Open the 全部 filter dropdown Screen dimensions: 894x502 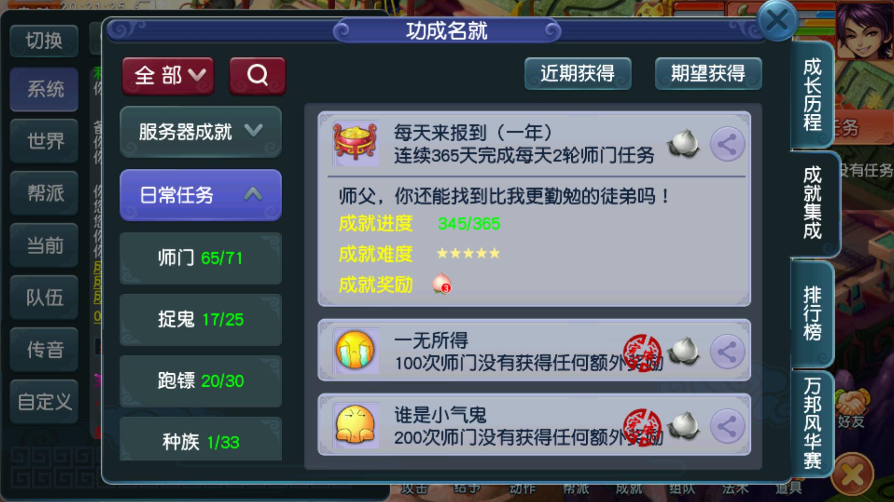[x=168, y=76]
